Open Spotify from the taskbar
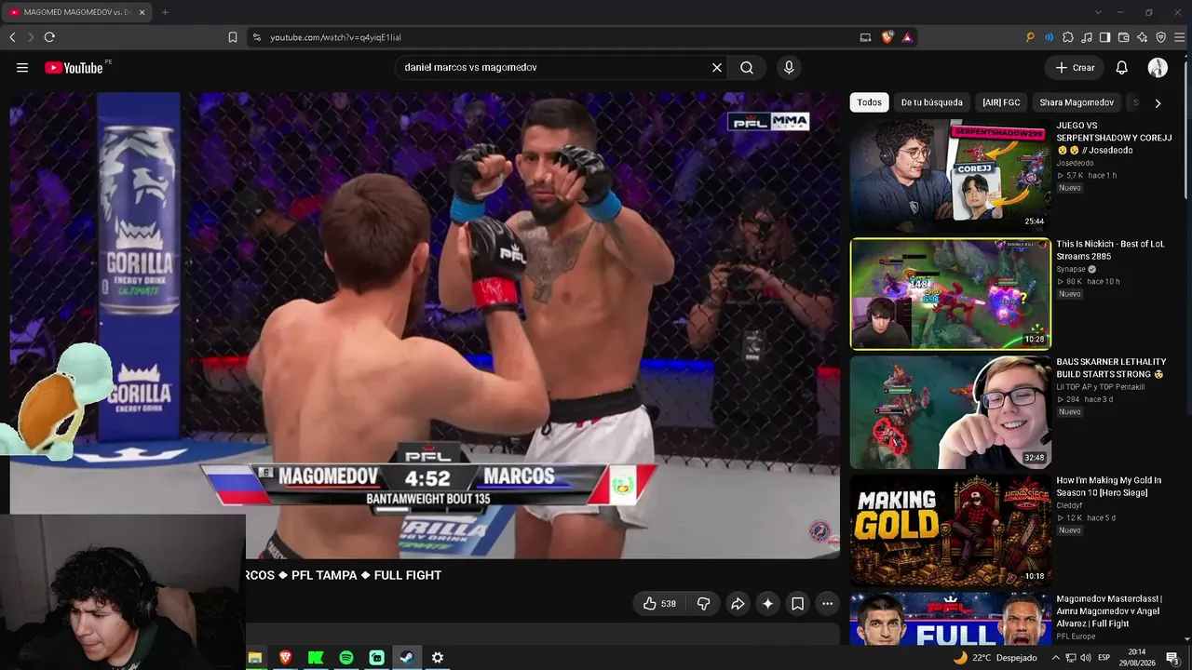This screenshot has height=670, width=1192. 346,658
